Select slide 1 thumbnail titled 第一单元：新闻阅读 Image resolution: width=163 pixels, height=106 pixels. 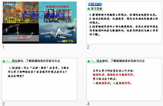point(39,22)
